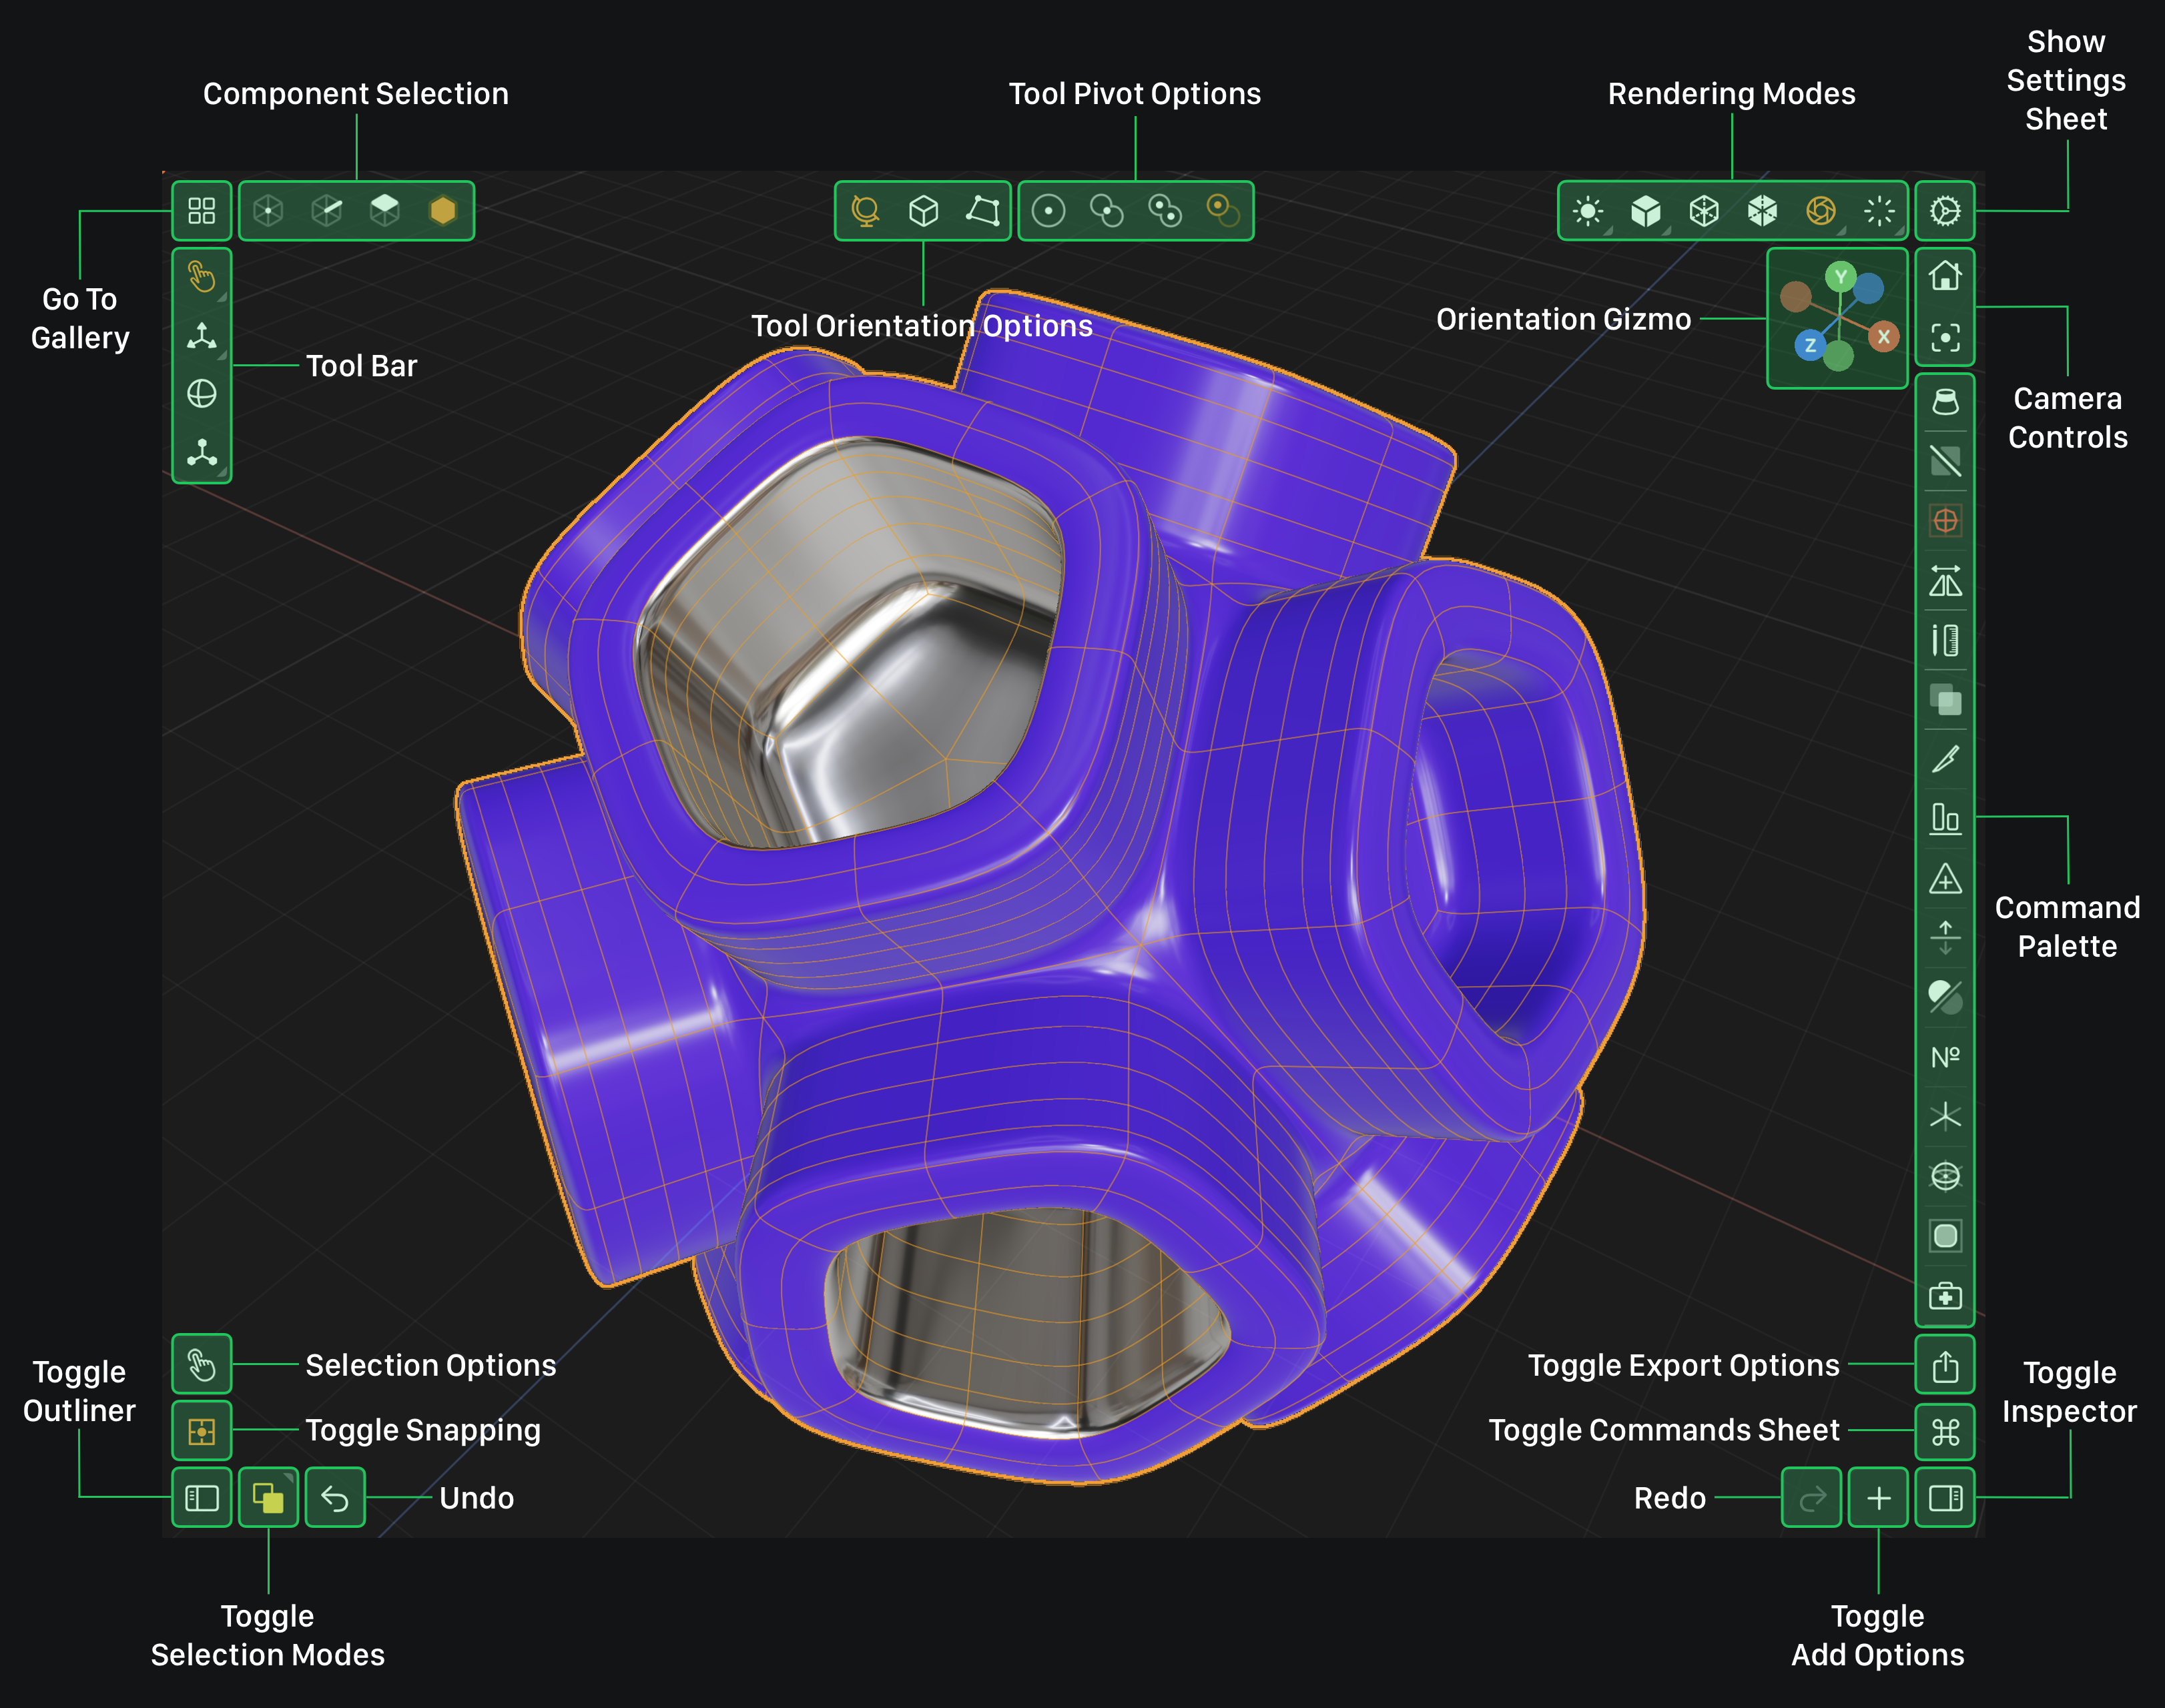
Task: Select the sphere rotate tool in the tool bar
Action: 201,394
